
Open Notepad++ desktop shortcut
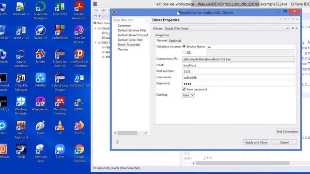21,9
